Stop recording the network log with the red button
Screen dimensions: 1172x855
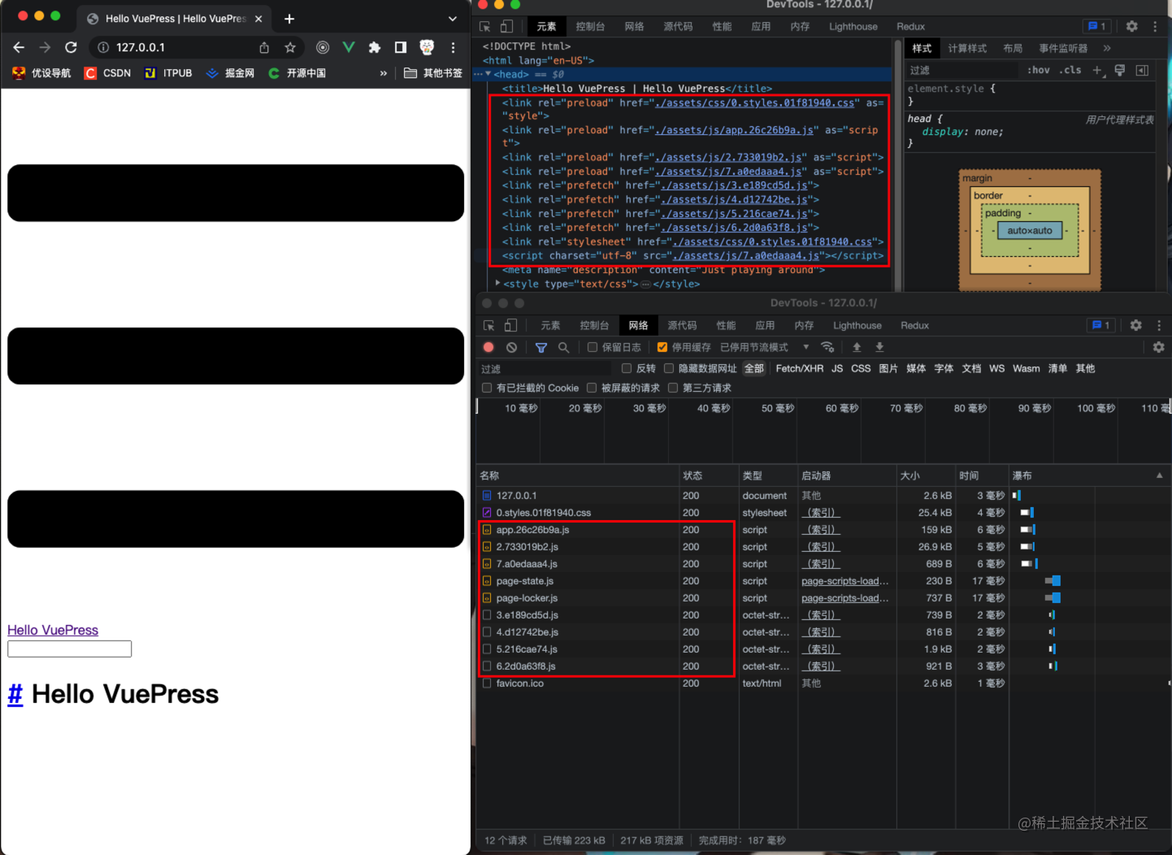coord(488,347)
